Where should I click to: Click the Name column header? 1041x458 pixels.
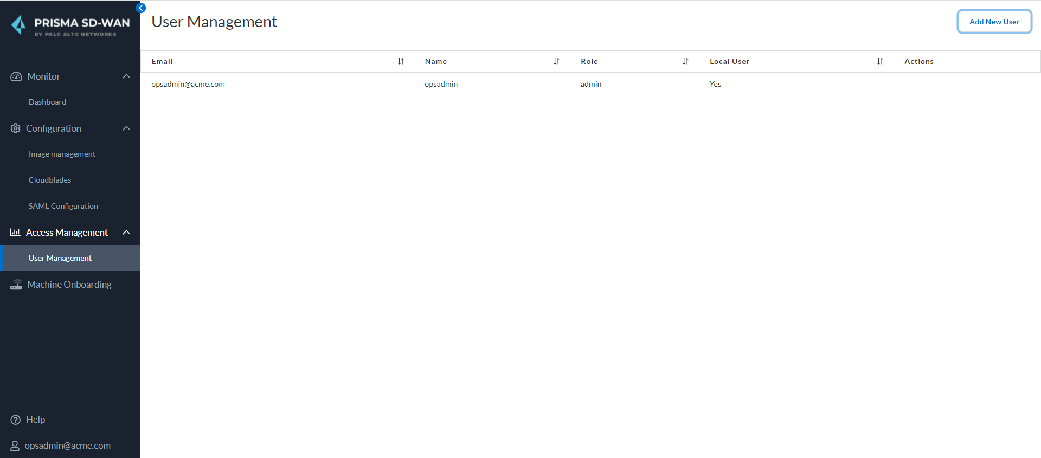[436, 61]
